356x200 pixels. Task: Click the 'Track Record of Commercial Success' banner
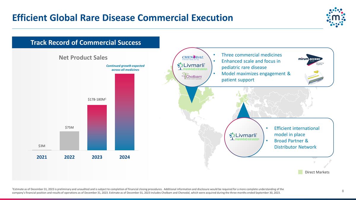[86, 42]
